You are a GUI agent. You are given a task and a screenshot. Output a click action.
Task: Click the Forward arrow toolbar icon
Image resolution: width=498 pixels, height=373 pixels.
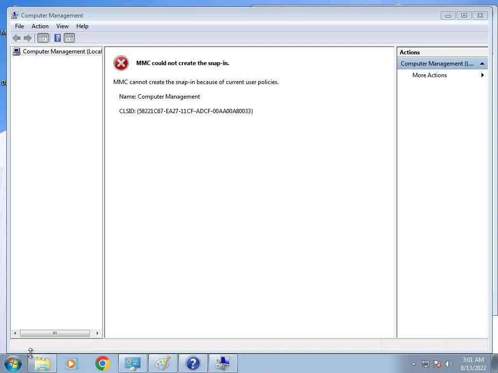coord(28,38)
